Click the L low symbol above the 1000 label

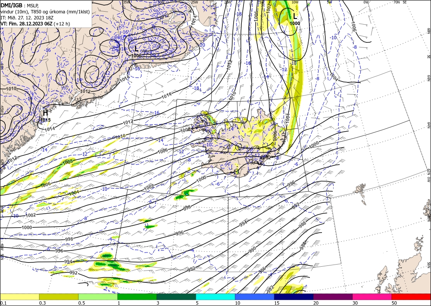[x=295, y=16]
